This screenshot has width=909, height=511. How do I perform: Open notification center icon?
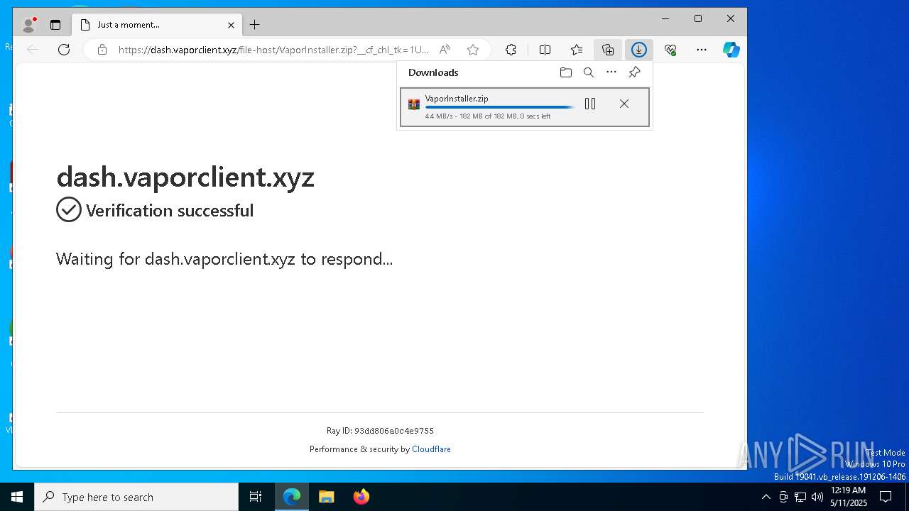(886, 497)
